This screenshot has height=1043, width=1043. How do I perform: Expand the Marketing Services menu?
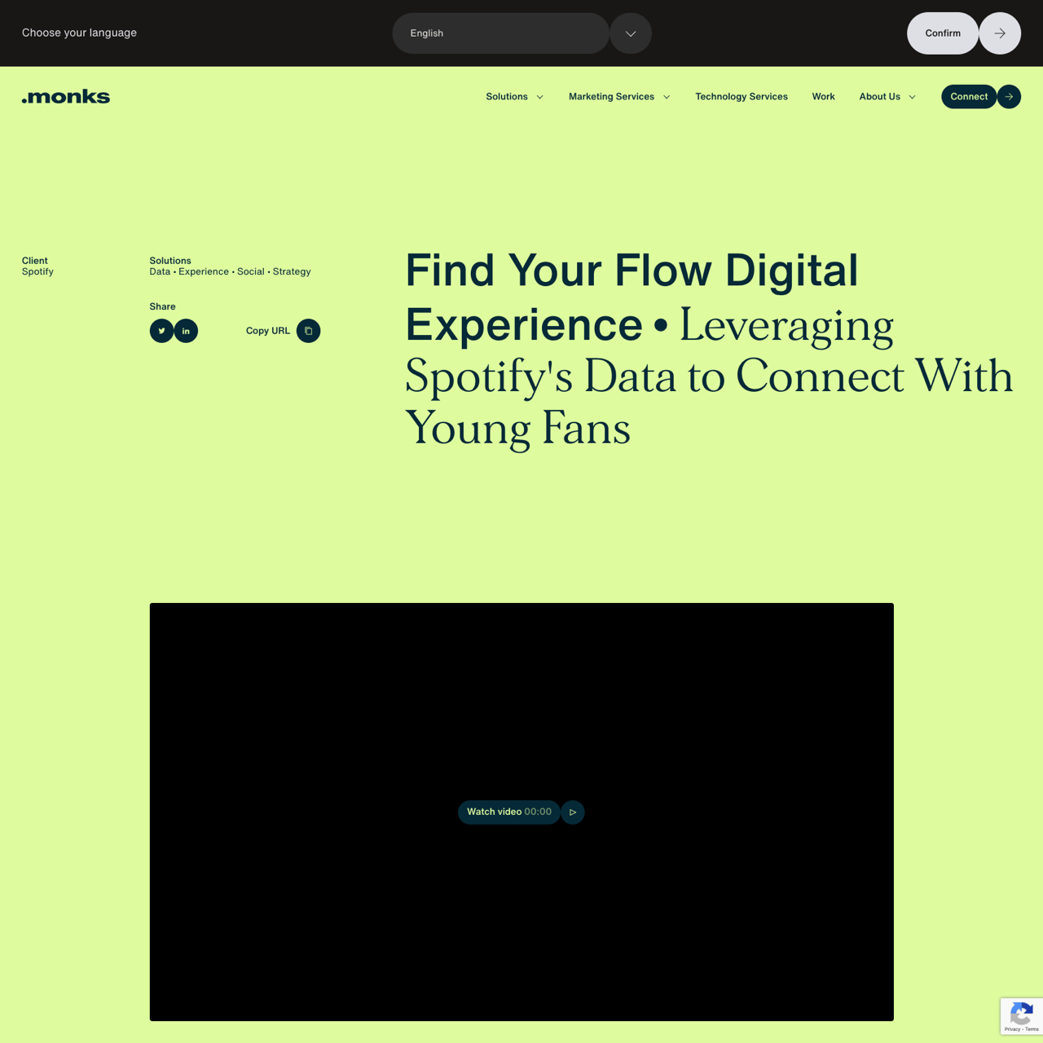click(x=619, y=97)
